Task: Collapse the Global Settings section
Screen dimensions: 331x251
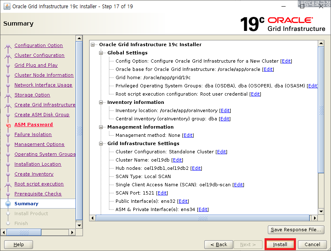Action: (x=101, y=53)
